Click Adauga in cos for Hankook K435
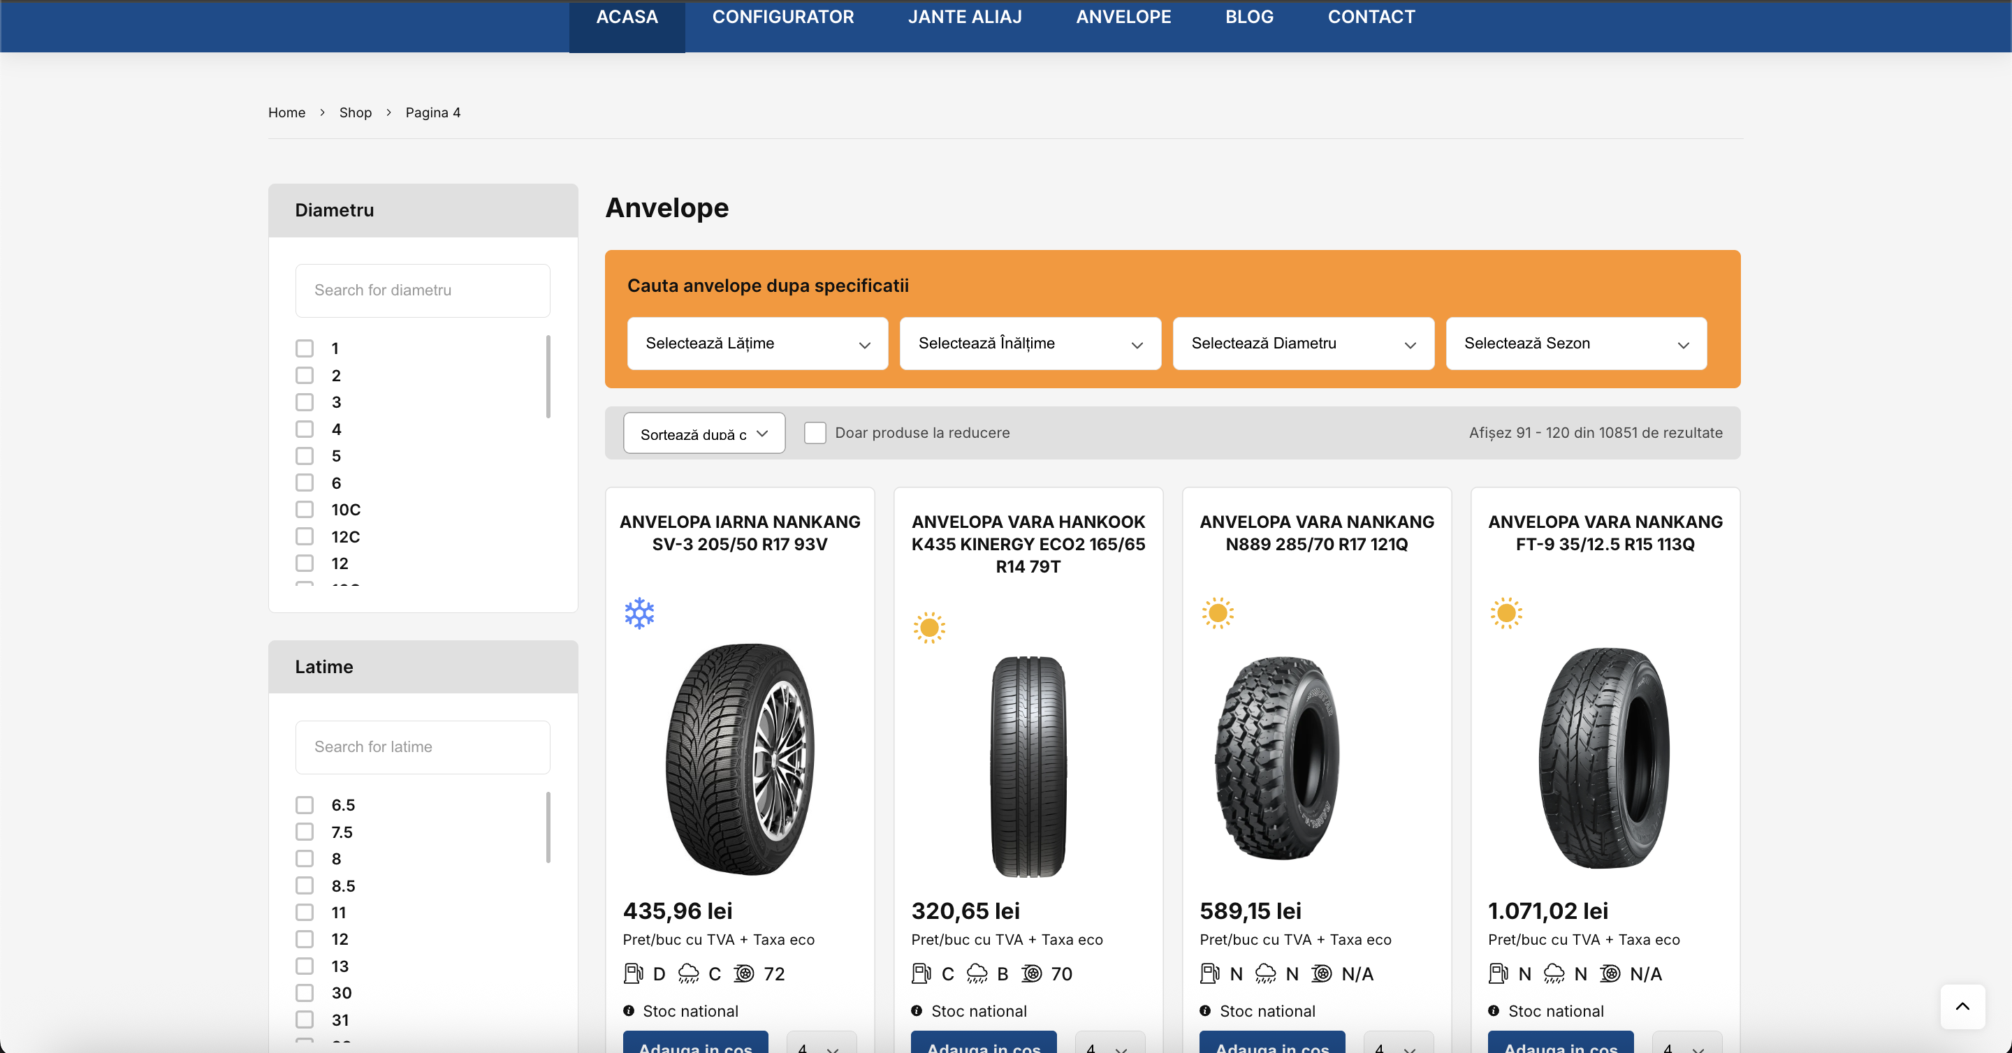 pos(984,1047)
